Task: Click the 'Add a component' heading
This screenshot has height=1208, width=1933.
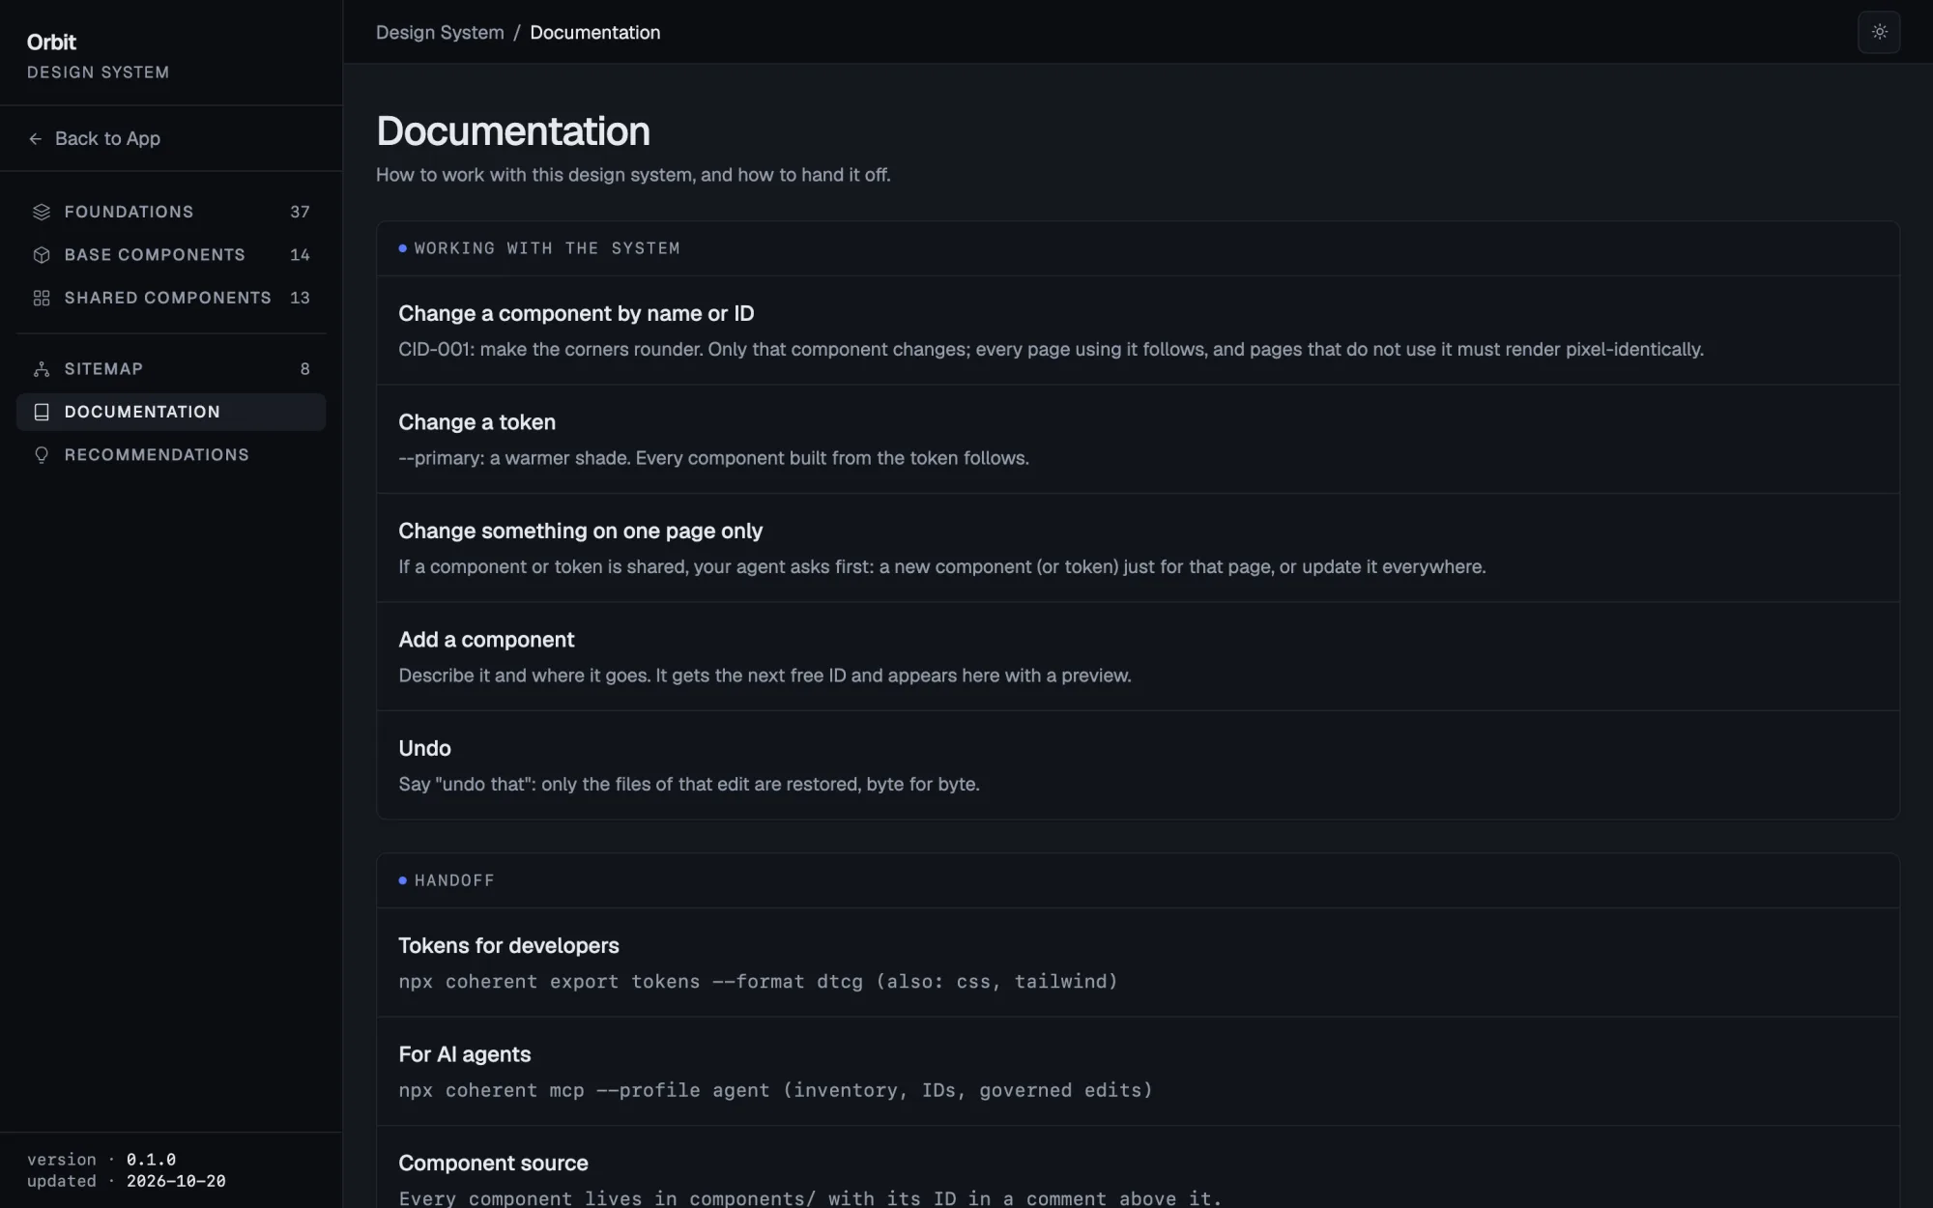Action: click(486, 640)
